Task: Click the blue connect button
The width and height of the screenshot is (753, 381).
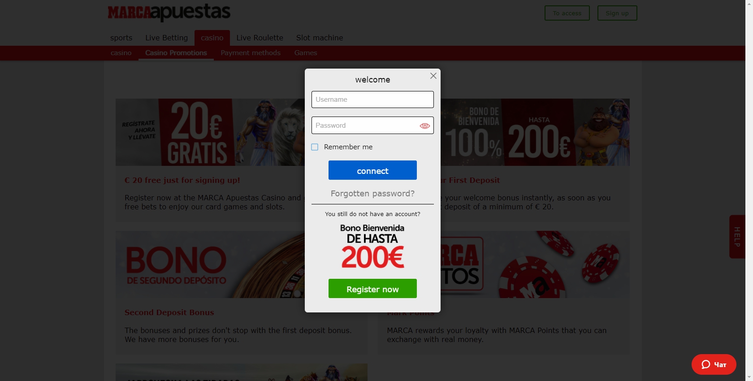Action: pos(372,170)
